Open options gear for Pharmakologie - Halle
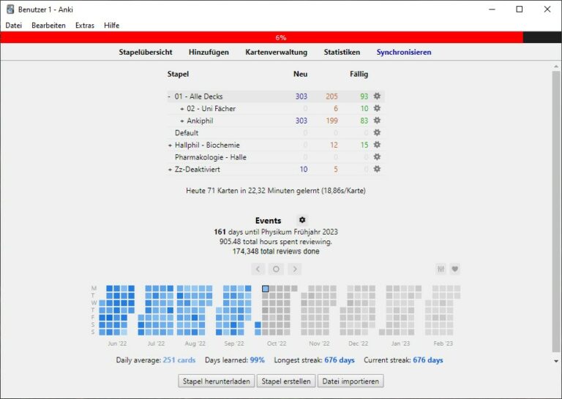Viewport: 562px width, 399px height. (377, 156)
